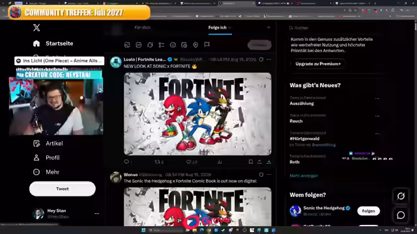Open the Roth trend
Viewport: 417px width, 234px height.
pos(295,162)
